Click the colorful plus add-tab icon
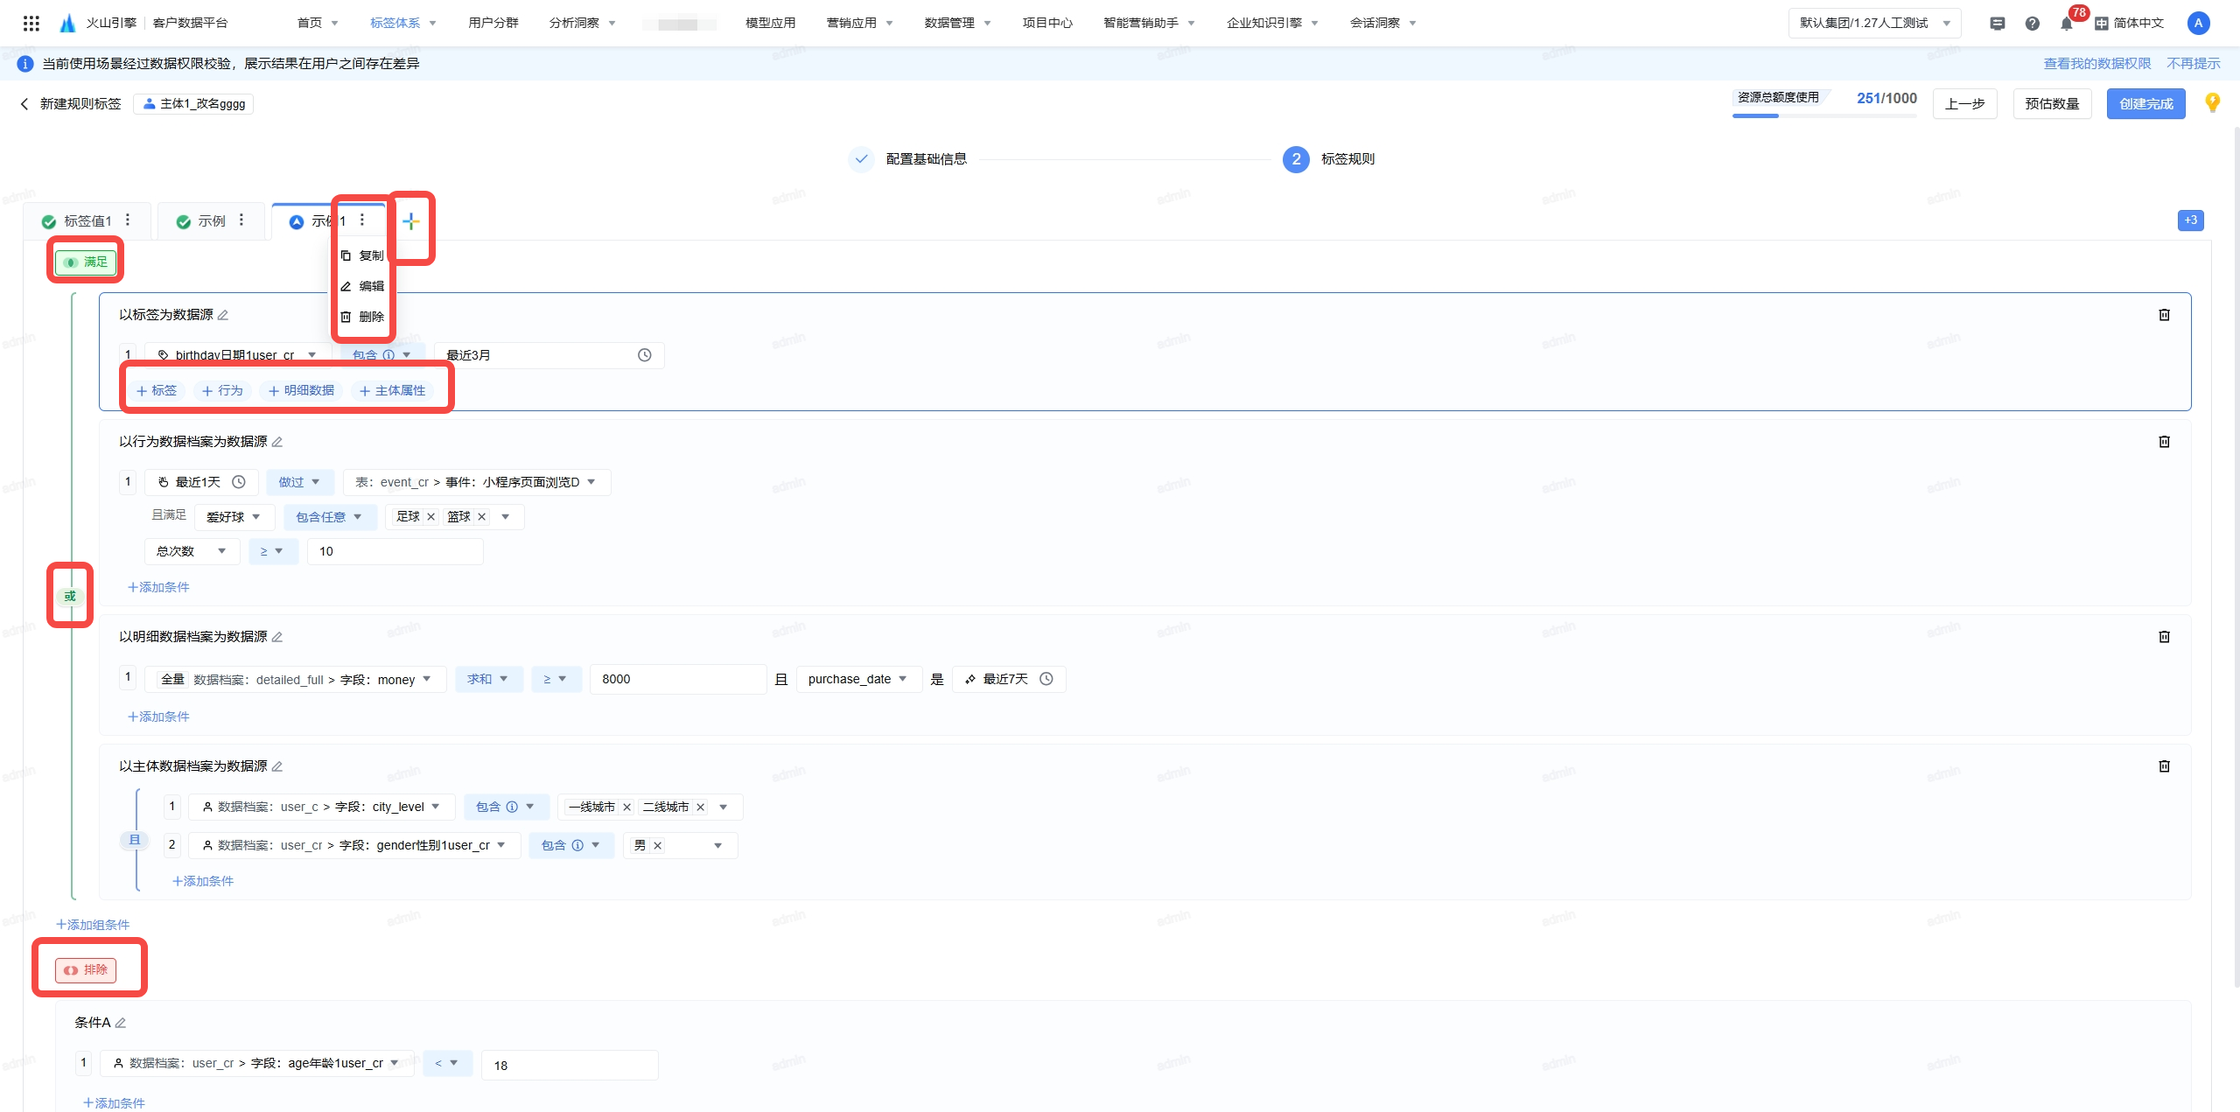Screen dimensions: 2240x1112 (x=410, y=221)
